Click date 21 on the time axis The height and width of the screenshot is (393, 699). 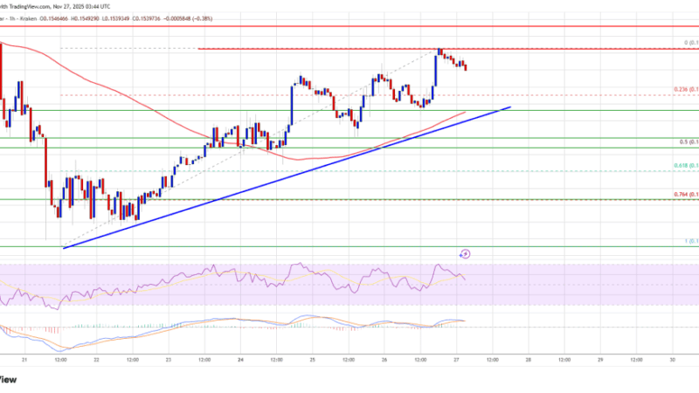24,360
